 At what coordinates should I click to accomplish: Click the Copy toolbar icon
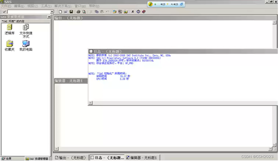(97, 12)
